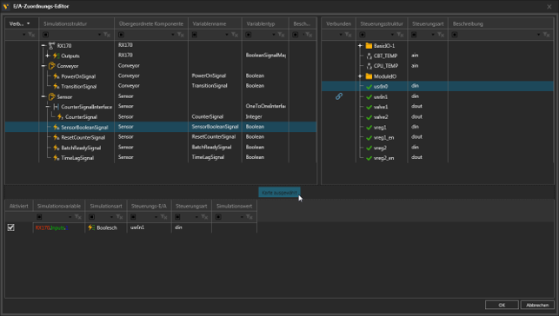559x316 pixels.
Task: Click the PowerOnSignal lightning icon
Action: pyautogui.click(x=56, y=76)
